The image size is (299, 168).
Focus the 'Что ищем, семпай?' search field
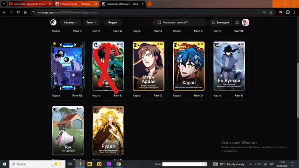[x=180, y=23]
